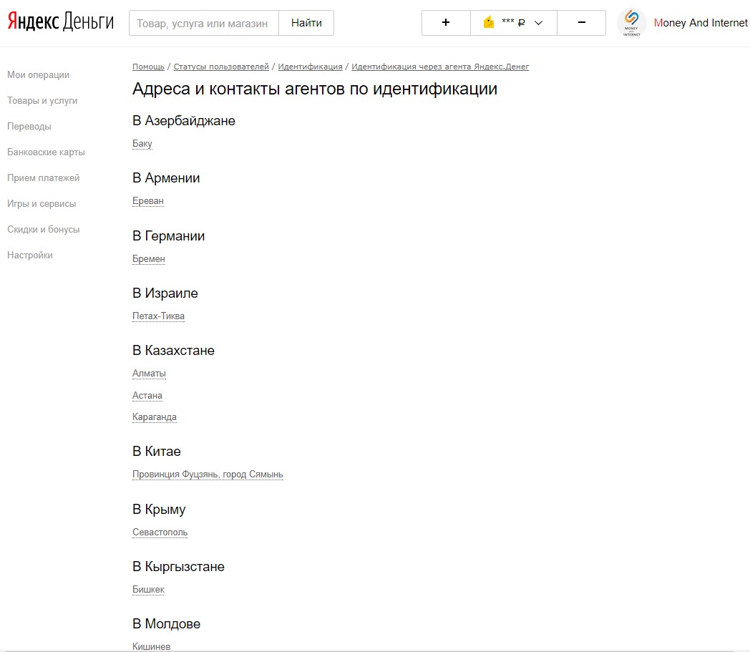
Task: Click the minus icon to withdraw
Action: pos(581,23)
